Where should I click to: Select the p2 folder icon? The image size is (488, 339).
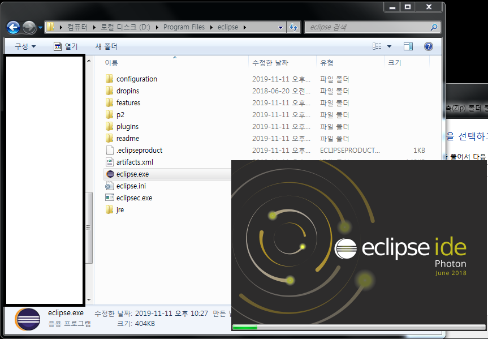coord(109,115)
